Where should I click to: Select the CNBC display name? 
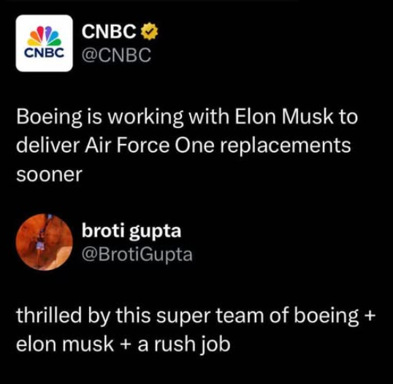point(109,31)
